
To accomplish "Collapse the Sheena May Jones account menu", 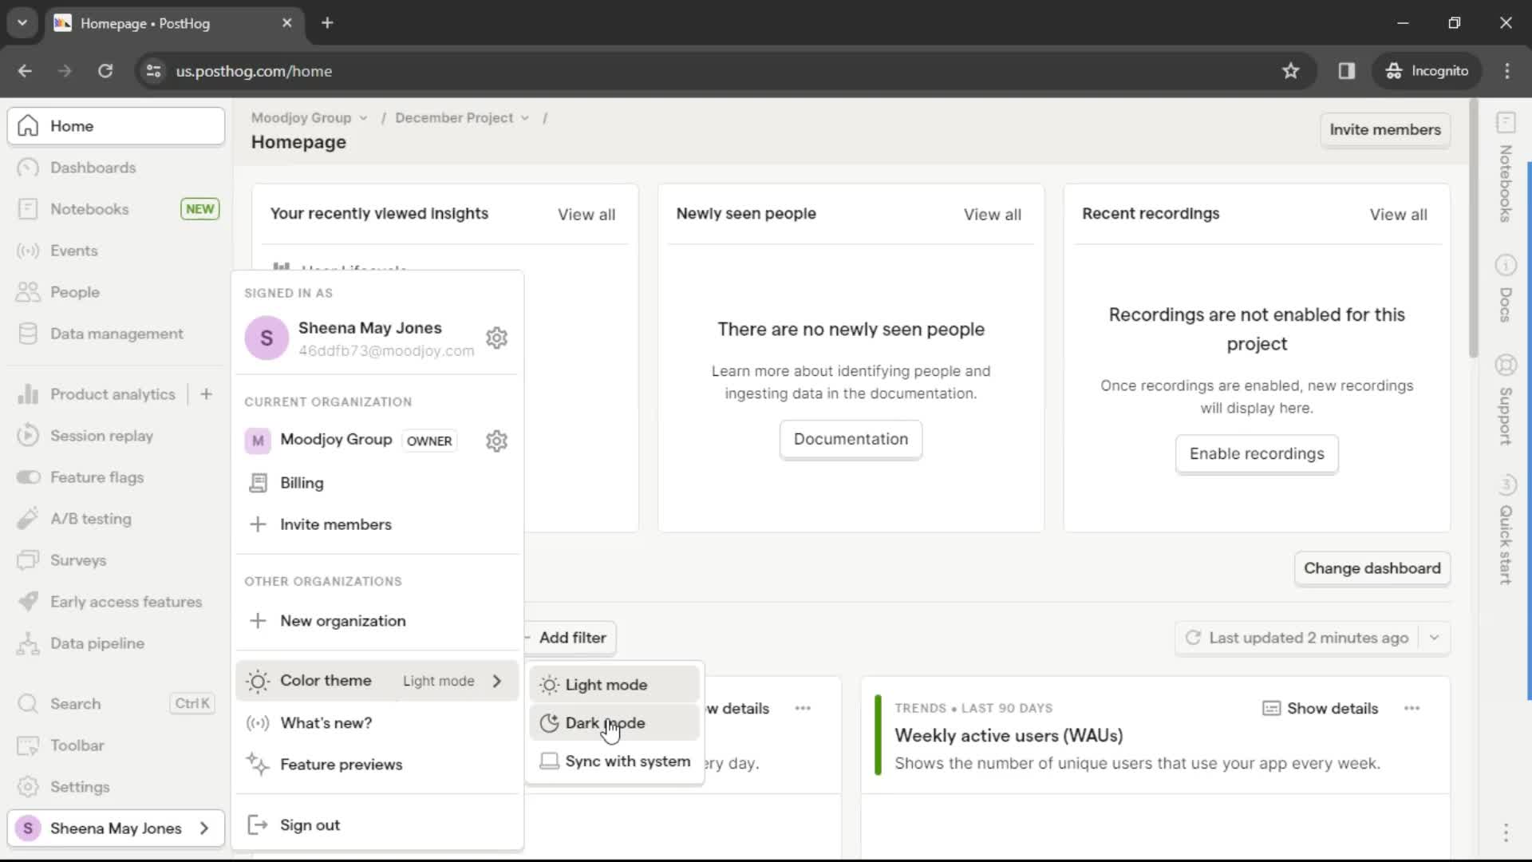I will (x=116, y=828).
